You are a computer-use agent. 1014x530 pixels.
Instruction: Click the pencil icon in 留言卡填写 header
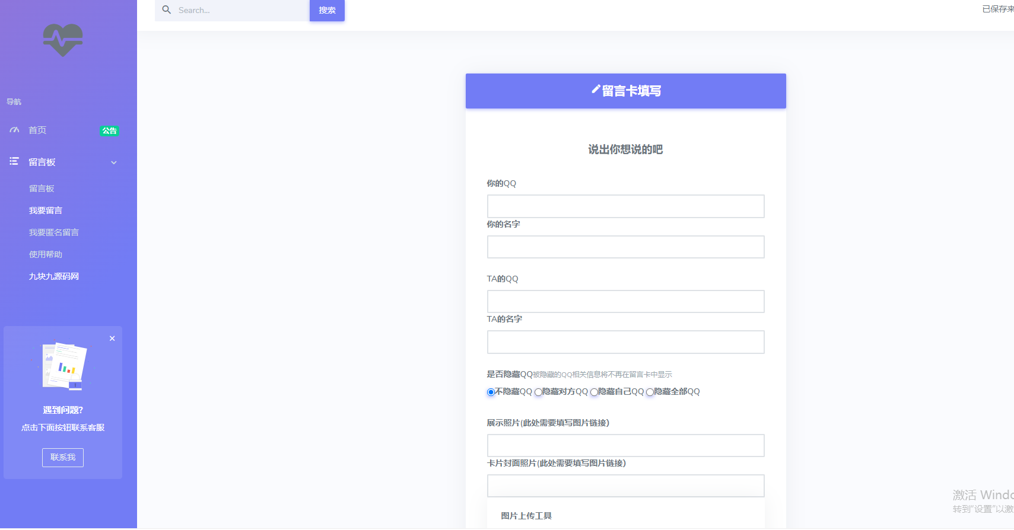596,90
